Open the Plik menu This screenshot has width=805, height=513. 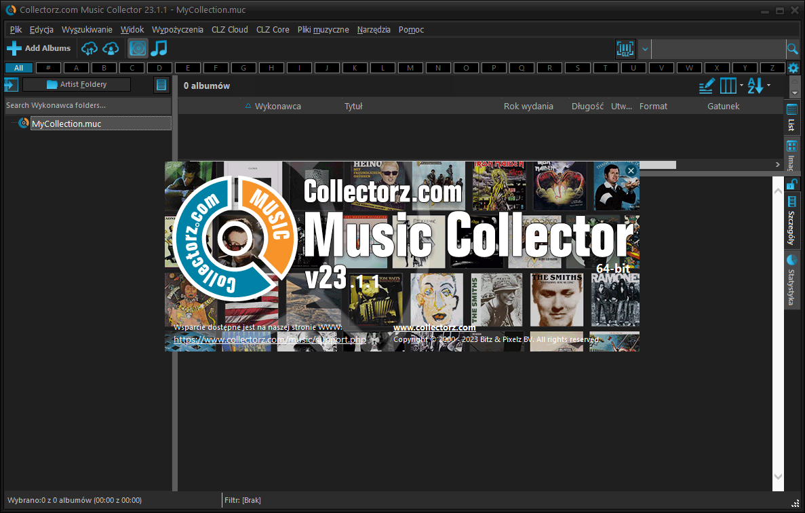point(16,30)
